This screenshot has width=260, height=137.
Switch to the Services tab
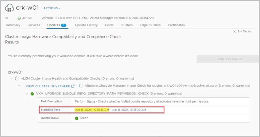34,25
